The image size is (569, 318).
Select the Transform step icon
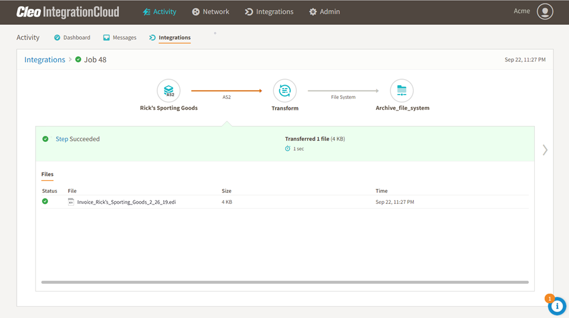click(x=284, y=91)
